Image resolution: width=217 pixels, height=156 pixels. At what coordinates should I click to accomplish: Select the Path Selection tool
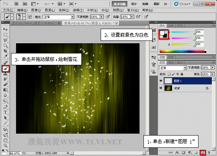pyautogui.click(x=6, y=118)
